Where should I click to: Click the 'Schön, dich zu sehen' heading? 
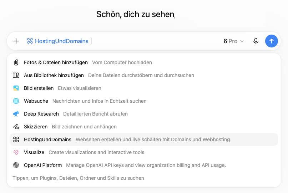[x=136, y=14]
